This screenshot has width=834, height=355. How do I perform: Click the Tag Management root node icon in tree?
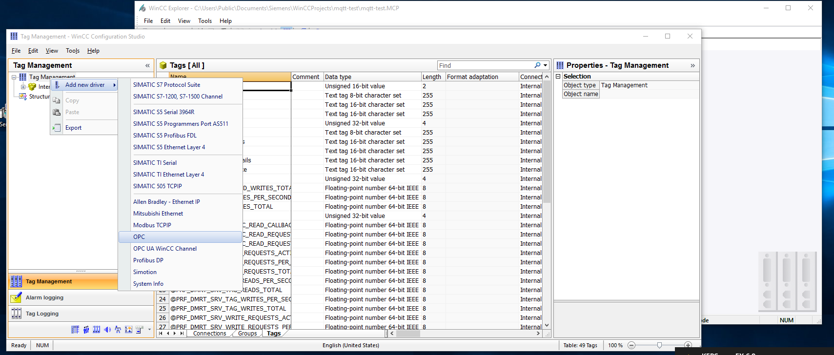(23, 77)
